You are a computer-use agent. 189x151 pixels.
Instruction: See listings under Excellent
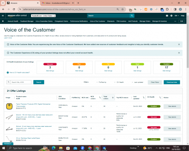(x=167, y=71)
